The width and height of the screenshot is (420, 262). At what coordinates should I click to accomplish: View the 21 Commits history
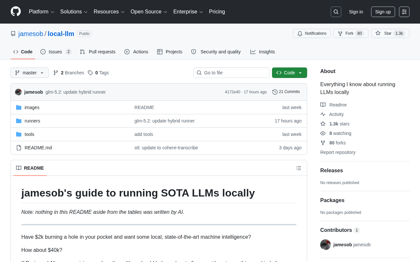tap(286, 92)
